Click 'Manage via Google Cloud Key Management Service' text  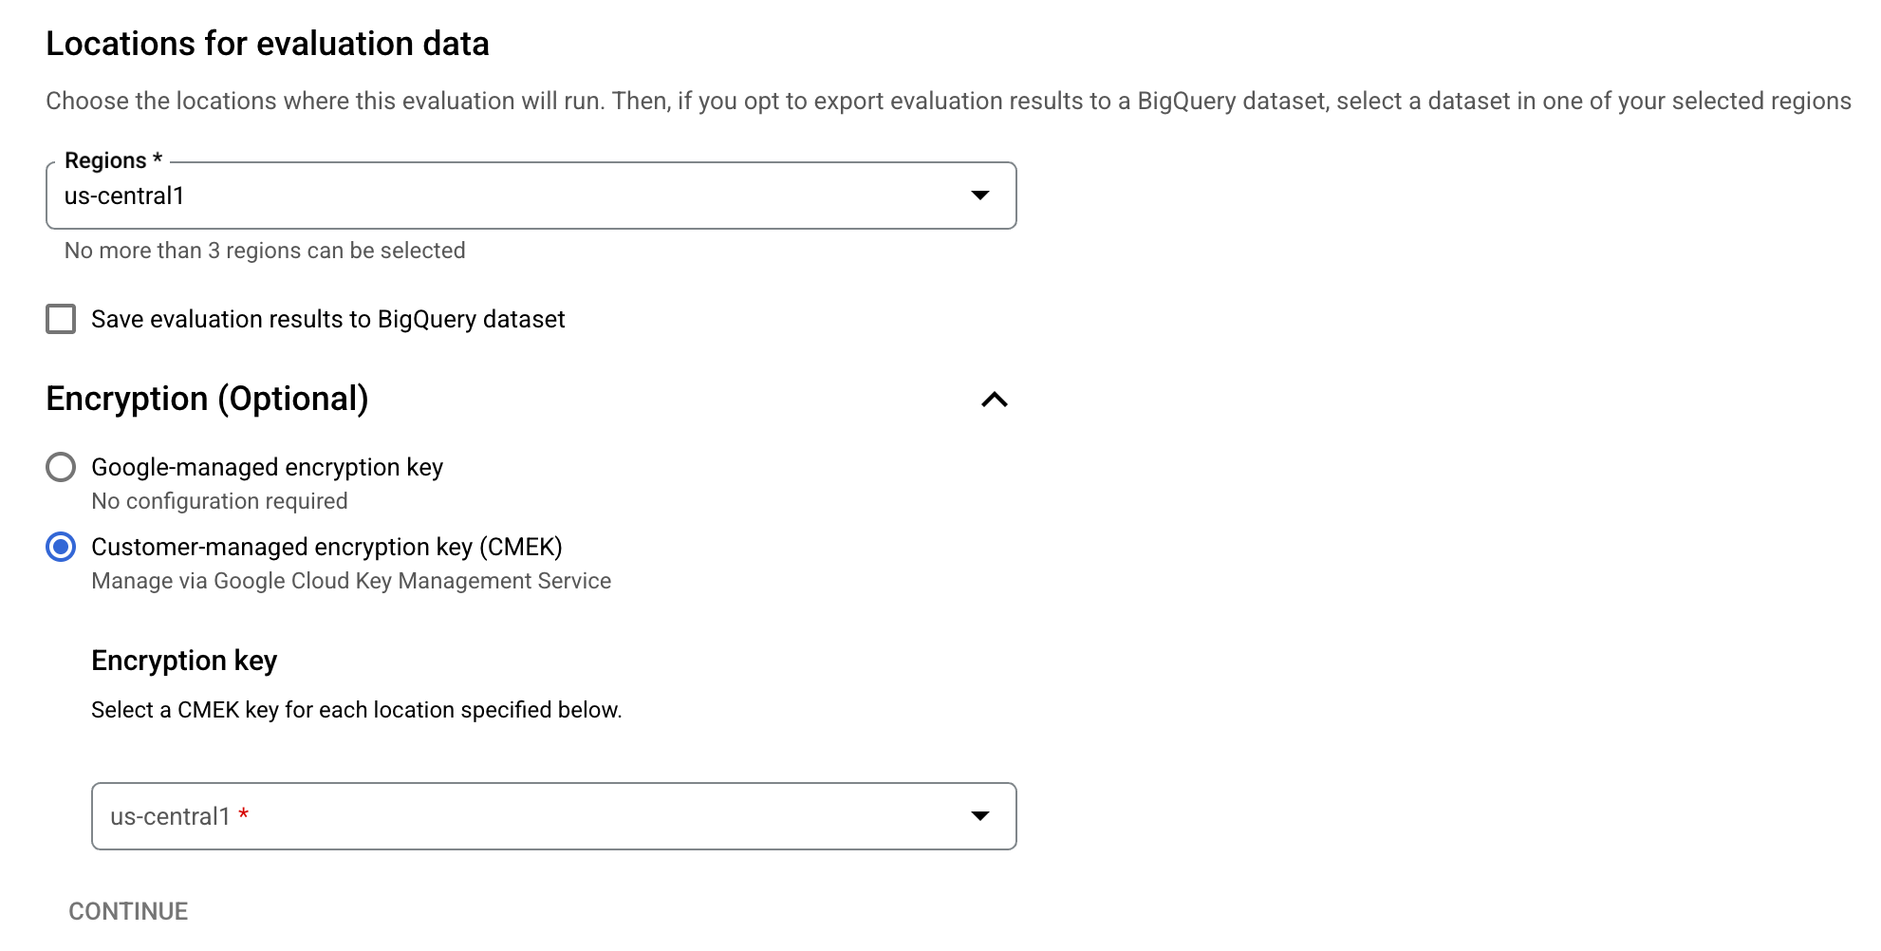click(x=351, y=581)
